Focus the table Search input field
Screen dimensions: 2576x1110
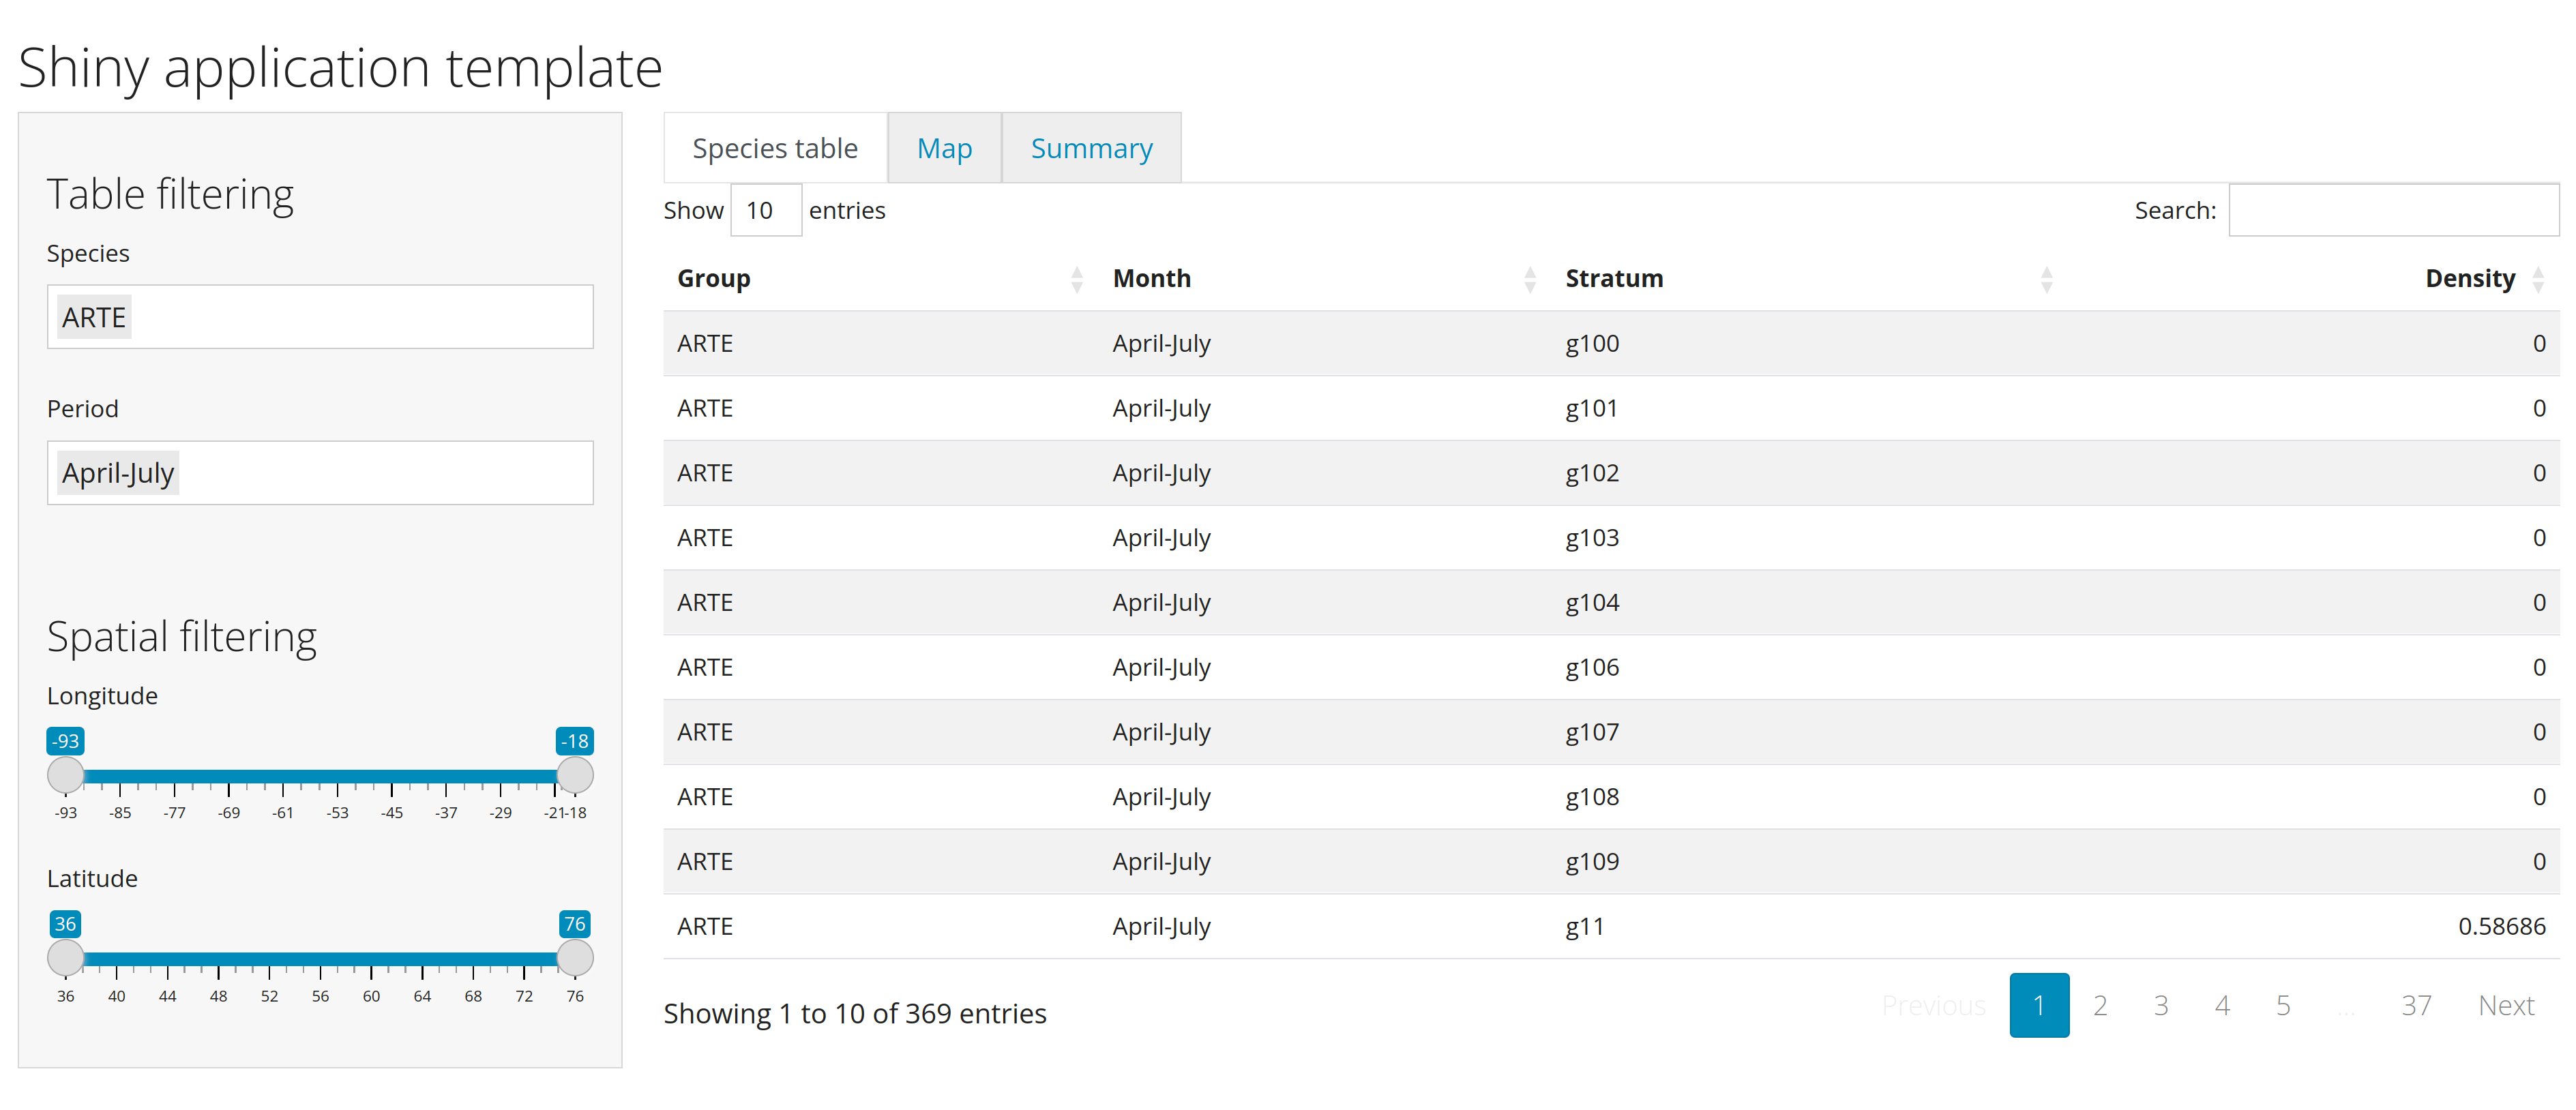pos(2393,211)
